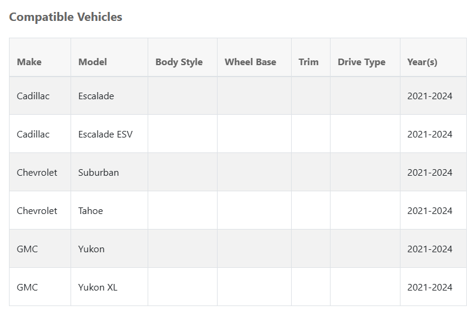Viewport: 474px width, 324px height.
Task: Click the empty Body Style cell for Suburban
Action: (182, 172)
